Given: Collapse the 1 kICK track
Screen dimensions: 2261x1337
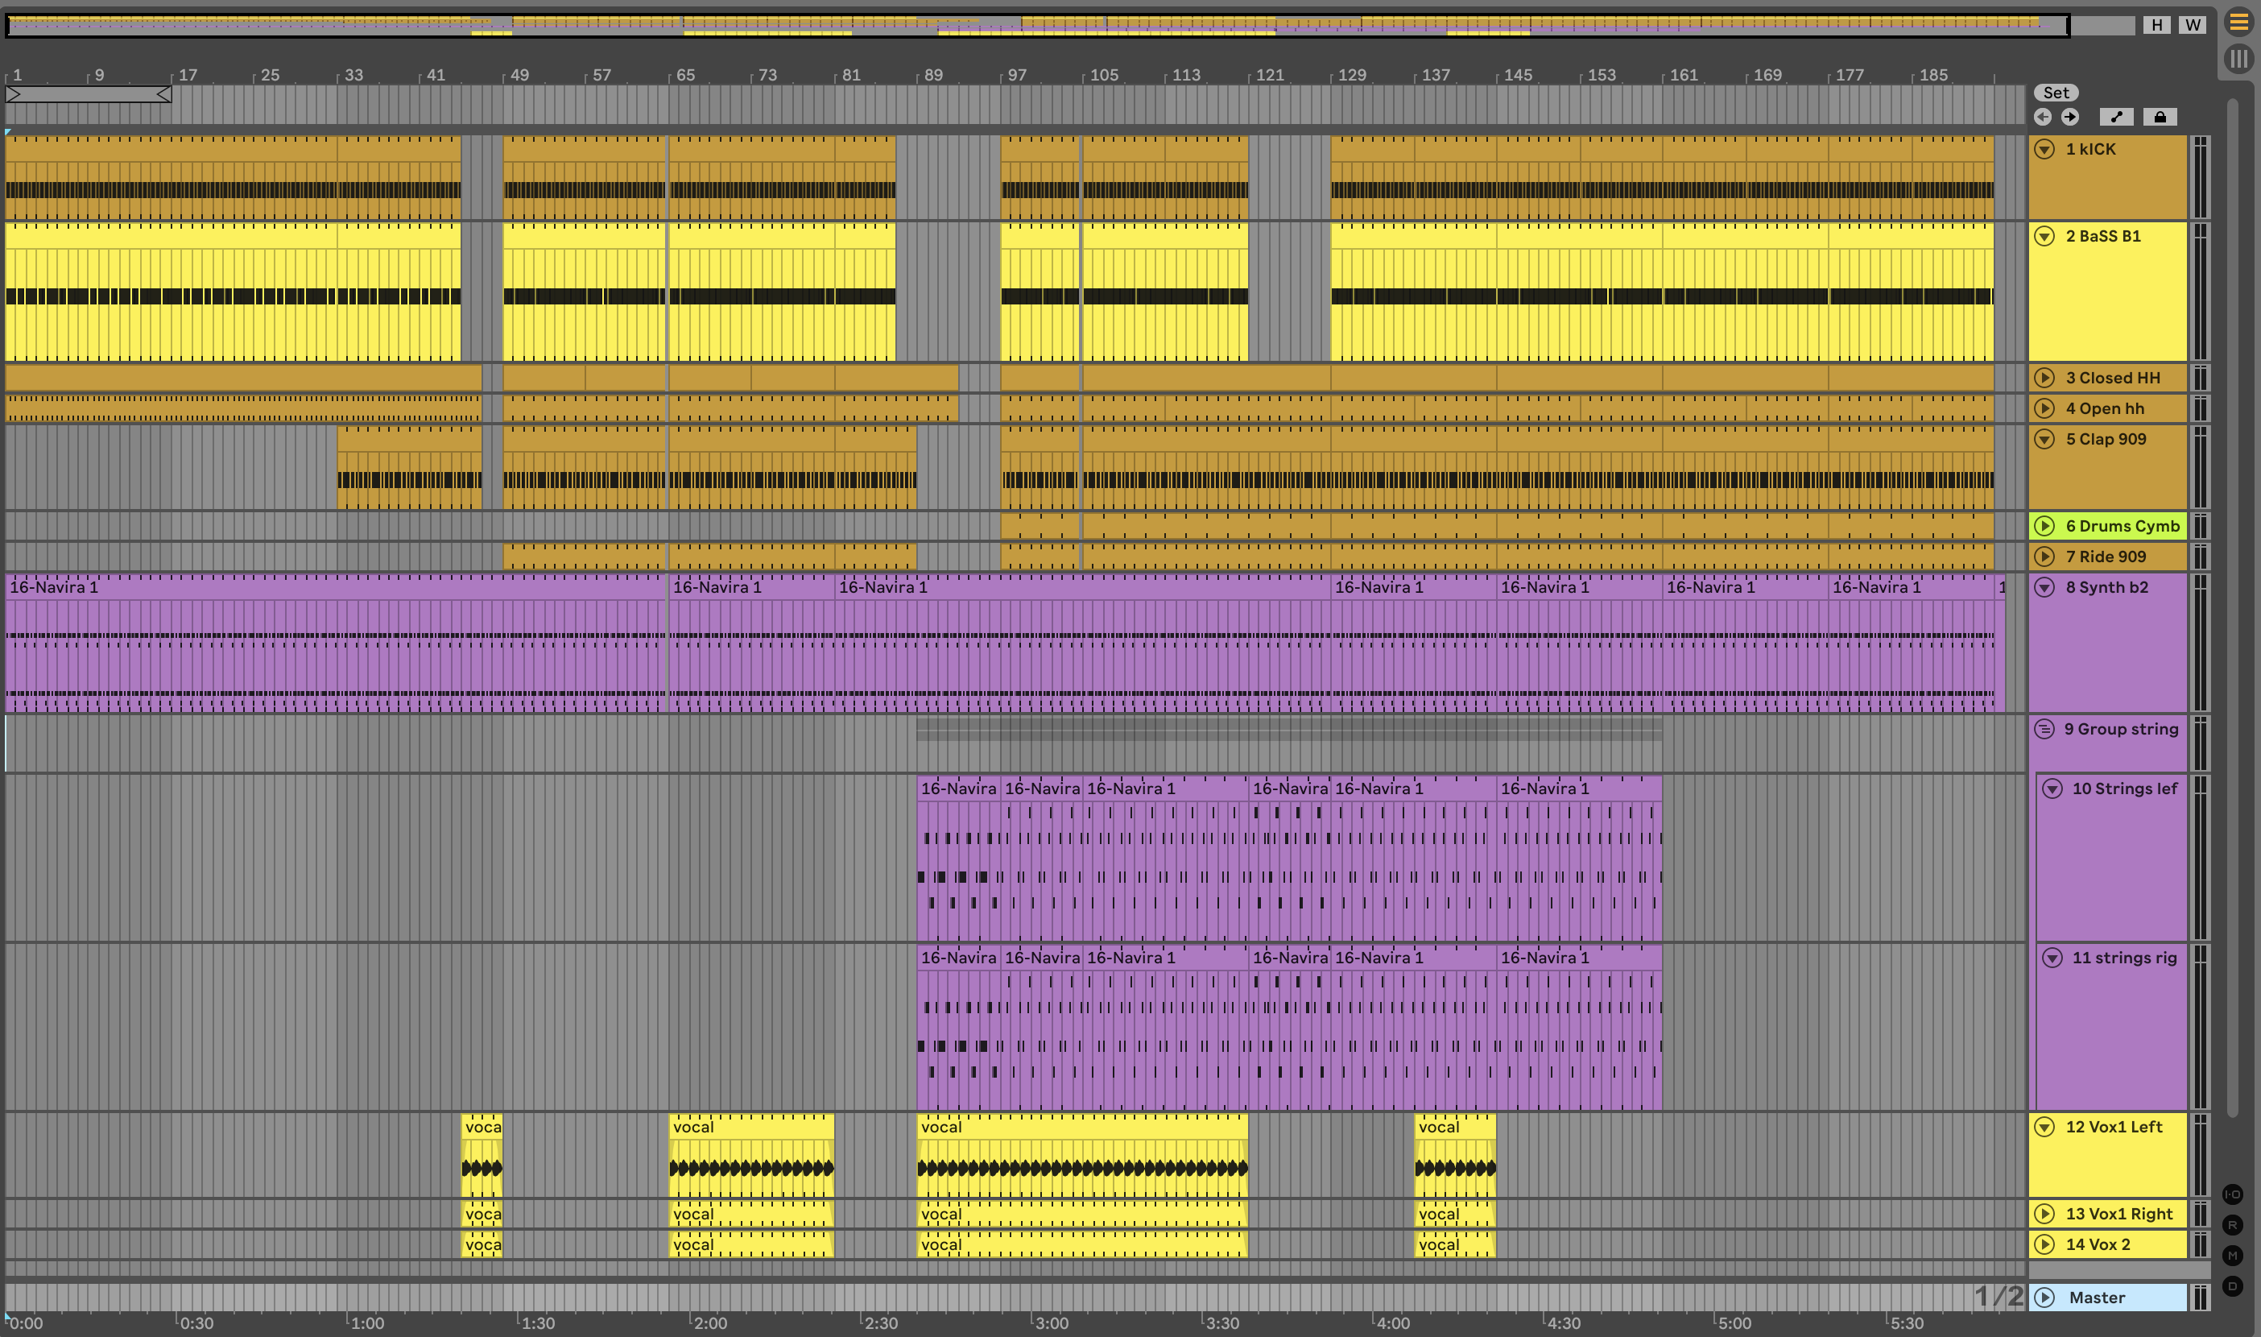Looking at the screenshot, I should [2045, 150].
